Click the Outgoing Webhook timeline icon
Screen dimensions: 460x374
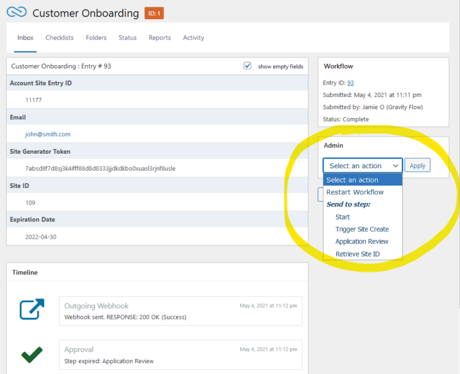(32, 309)
